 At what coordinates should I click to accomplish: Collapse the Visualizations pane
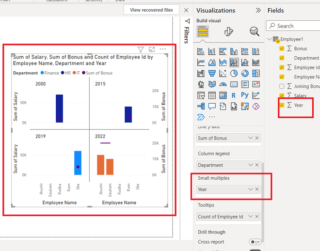[x=258, y=10]
